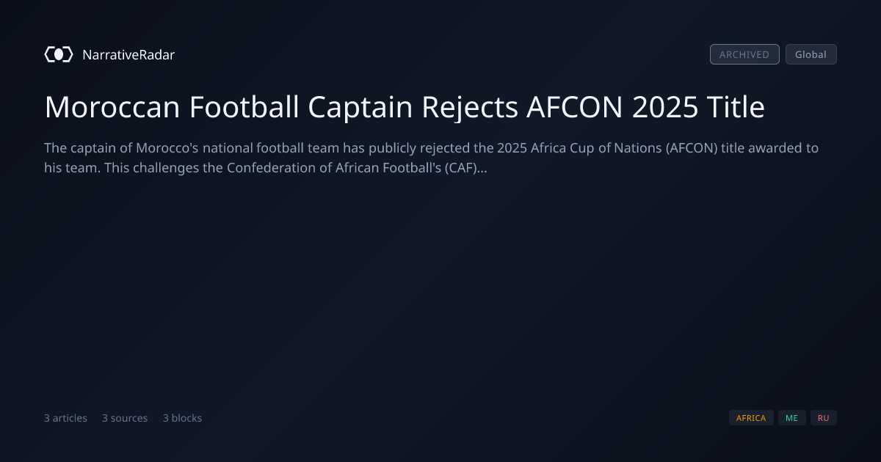Screen dimensions: 881x462
Task: Click "AFCON 2025" in the headline
Action: pyautogui.click(x=612, y=107)
